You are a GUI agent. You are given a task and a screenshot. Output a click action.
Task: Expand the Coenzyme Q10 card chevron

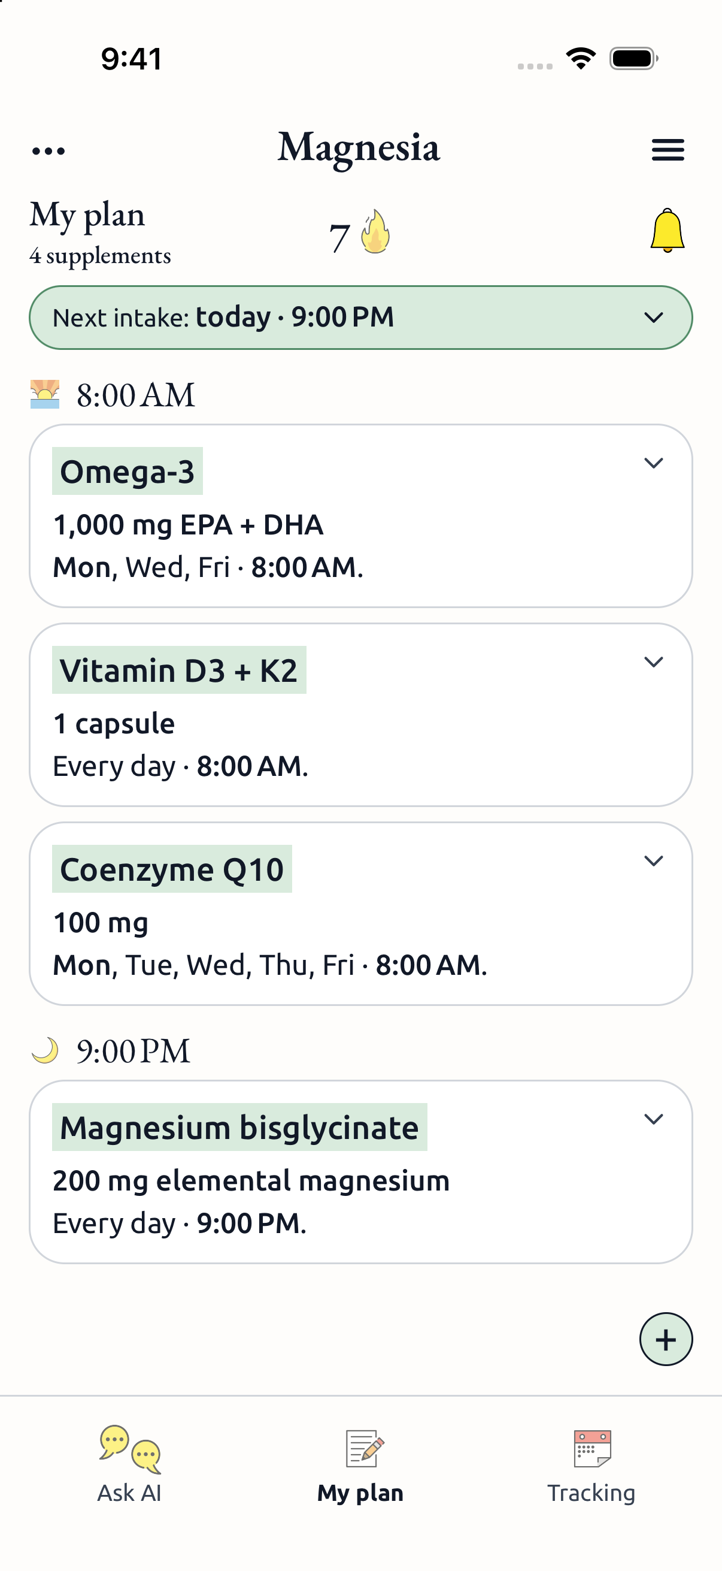pos(653,861)
